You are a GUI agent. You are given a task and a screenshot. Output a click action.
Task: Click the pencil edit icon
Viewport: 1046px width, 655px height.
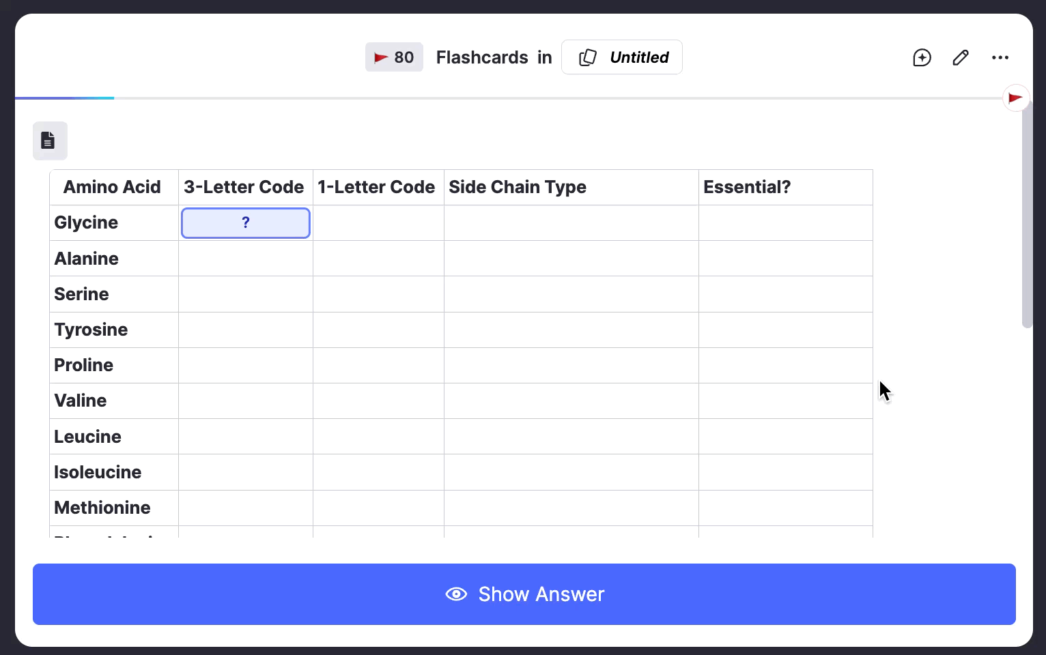pos(961,57)
